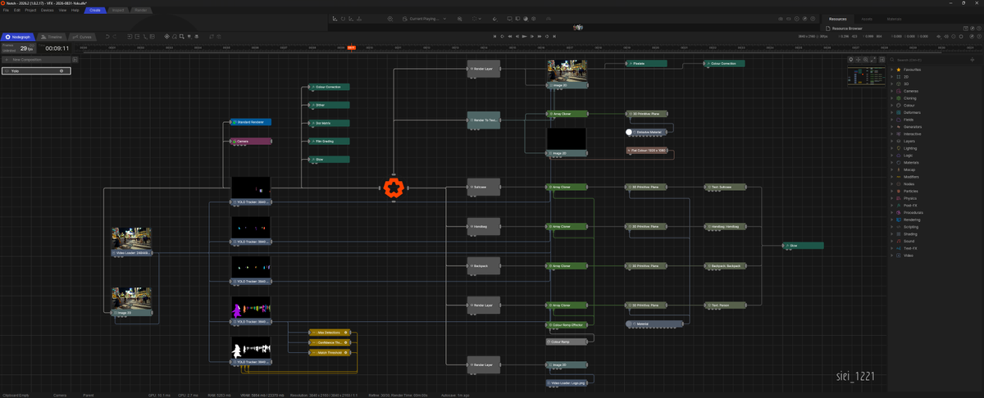Viewport: 984px width, 398px height.
Task: Expand the Layers category arrow
Action: (892, 141)
